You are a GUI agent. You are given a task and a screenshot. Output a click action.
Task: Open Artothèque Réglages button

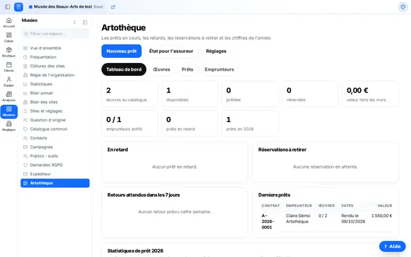pos(216,51)
